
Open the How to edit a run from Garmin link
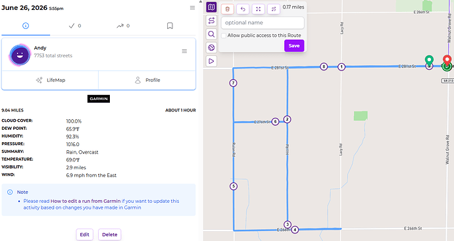[x=86, y=201]
